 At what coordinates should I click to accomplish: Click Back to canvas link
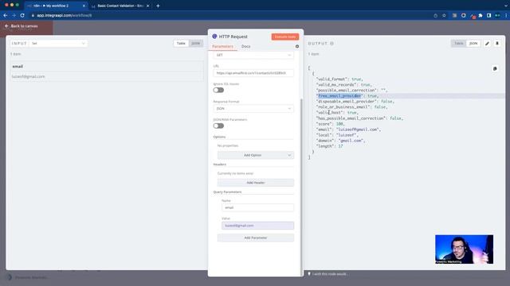point(22,26)
